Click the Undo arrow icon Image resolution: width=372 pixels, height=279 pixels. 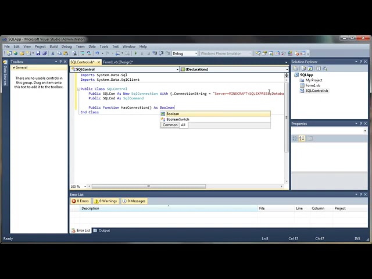(x=97, y=53)
